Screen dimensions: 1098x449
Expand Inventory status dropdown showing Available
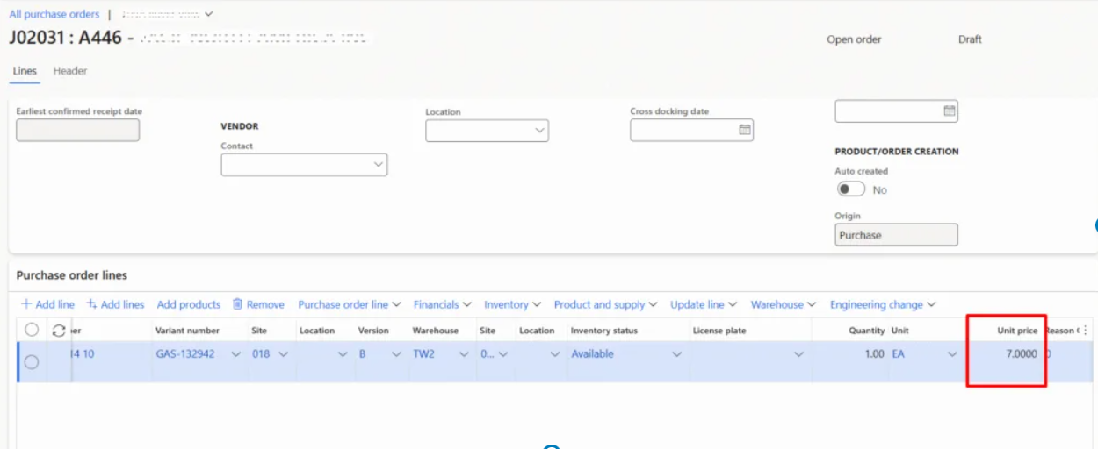[x=676, y=354]
